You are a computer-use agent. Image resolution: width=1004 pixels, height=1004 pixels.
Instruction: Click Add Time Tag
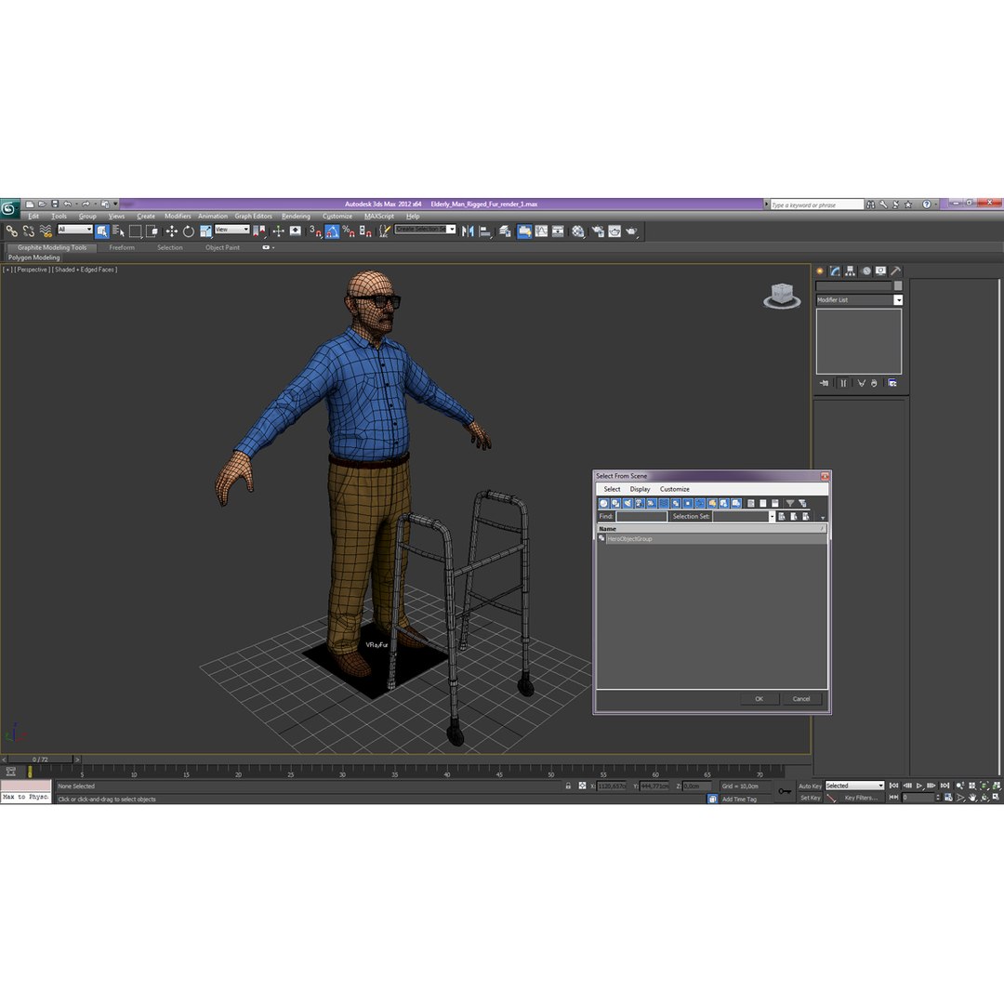point(739,799)
